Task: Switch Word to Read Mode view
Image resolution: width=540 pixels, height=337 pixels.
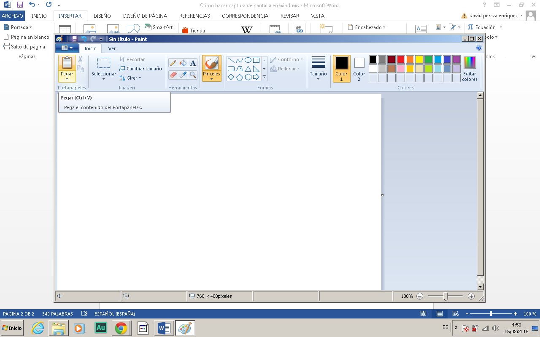Action: pos(424,314)
